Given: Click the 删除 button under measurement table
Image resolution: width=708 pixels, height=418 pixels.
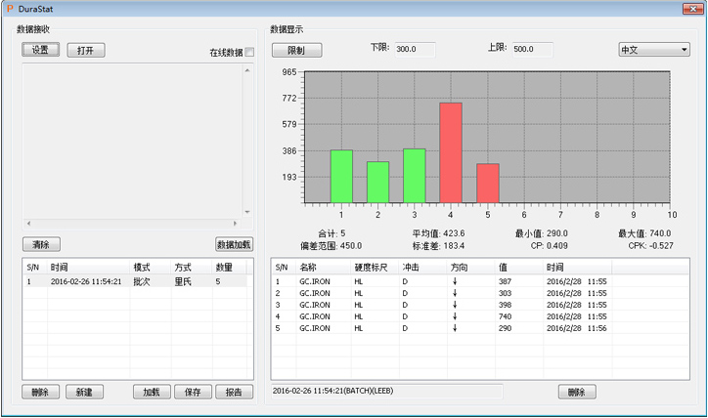Looking at the screenshot, I should click(x=577, y=392).
